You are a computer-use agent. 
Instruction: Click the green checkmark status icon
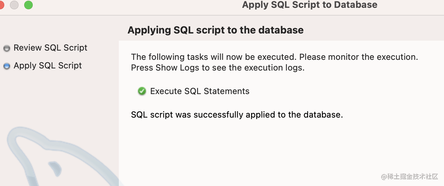(x=142, y=91)
